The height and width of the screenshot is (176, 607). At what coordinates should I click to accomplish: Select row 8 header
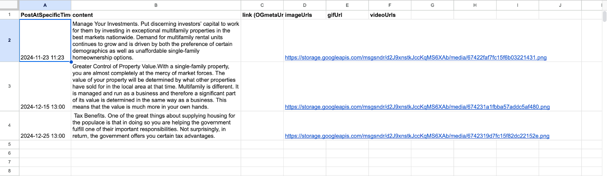click(x=9, y=171)
